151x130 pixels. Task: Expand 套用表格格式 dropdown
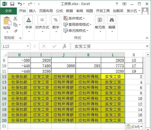[77, 25]
